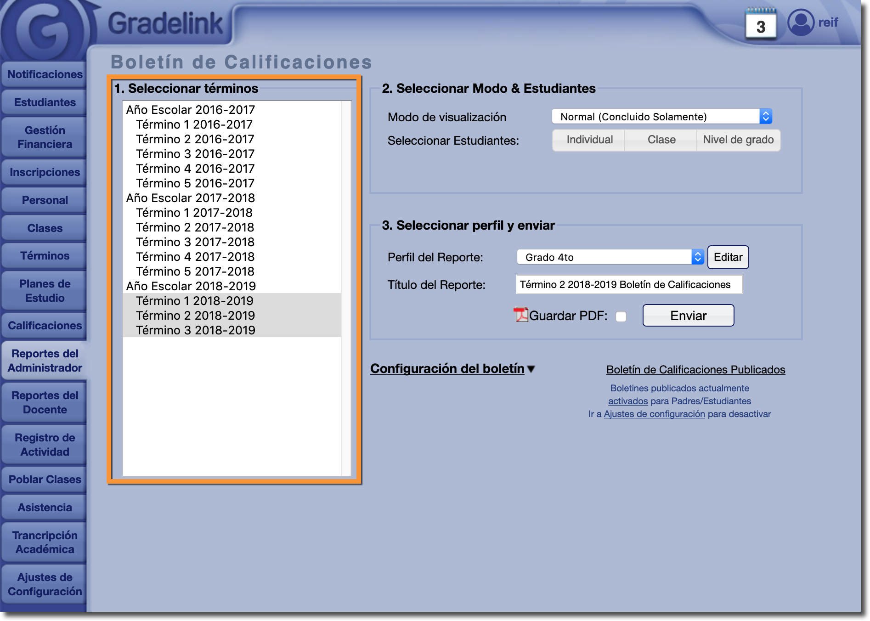This screenshot has height=621, width=870.
Task: Choose Clase student selection
Action: 661,140
